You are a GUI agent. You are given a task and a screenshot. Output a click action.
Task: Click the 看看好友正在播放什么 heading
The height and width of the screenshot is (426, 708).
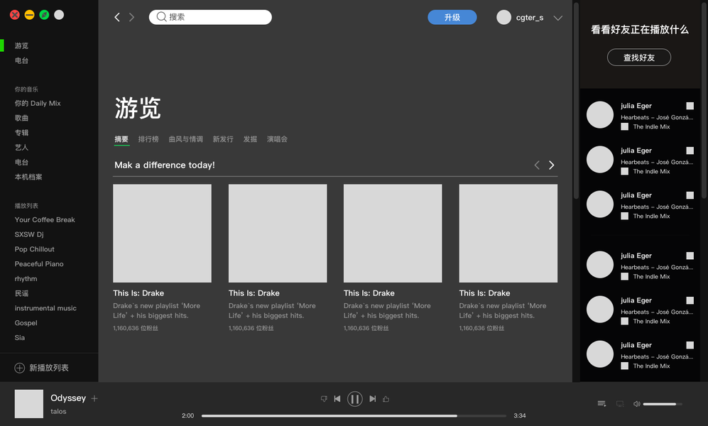tap(639, 30)
